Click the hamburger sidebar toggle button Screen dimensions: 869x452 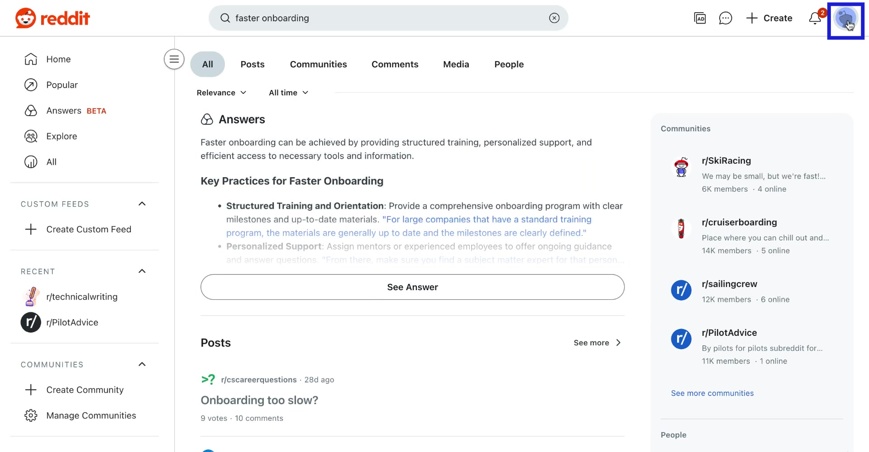coord(174,59)
